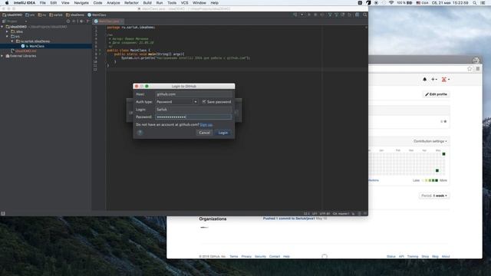491x276 pixels.
Task: Click ideaDEMO breadcrumb in navigation bar
Action: tap(12, 15)
